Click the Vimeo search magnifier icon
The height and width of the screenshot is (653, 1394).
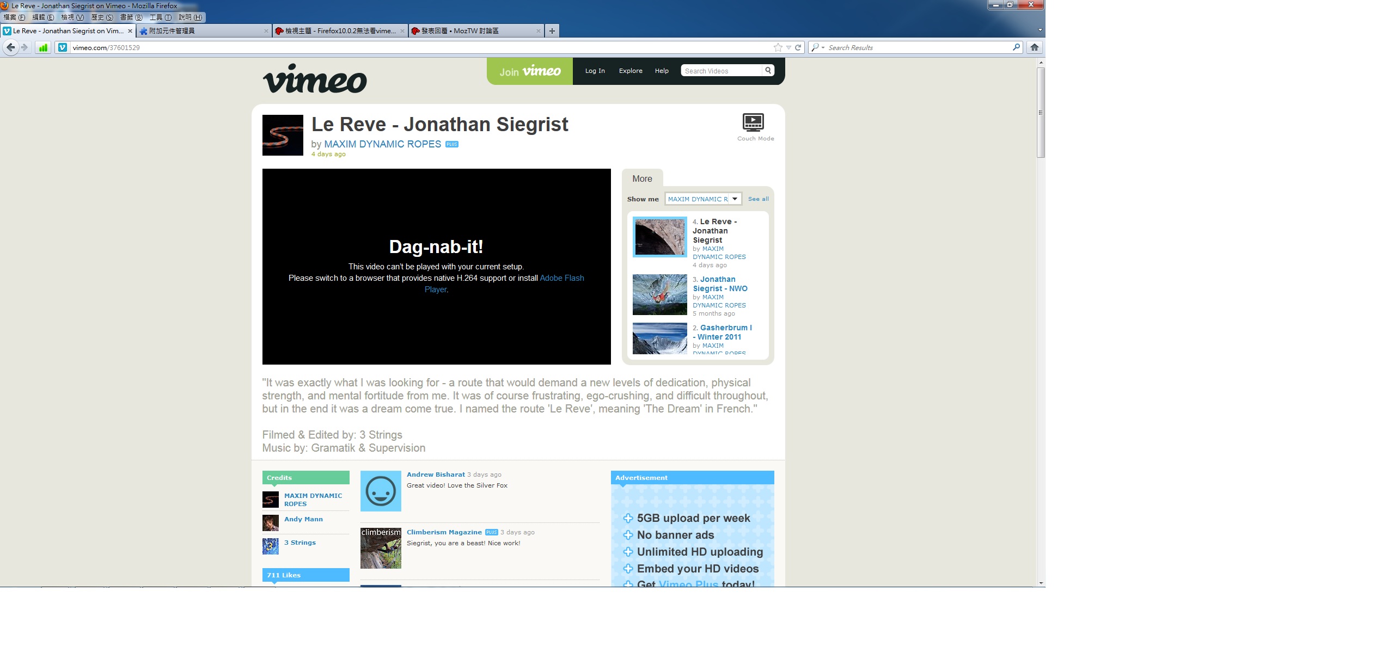coord(768,70)
